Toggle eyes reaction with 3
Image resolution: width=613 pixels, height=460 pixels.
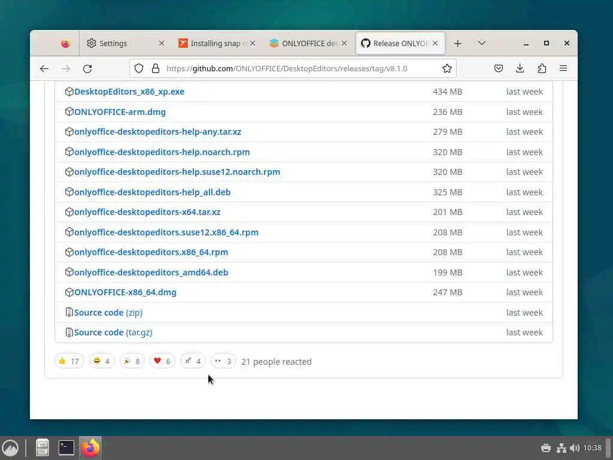click(223, 361)
